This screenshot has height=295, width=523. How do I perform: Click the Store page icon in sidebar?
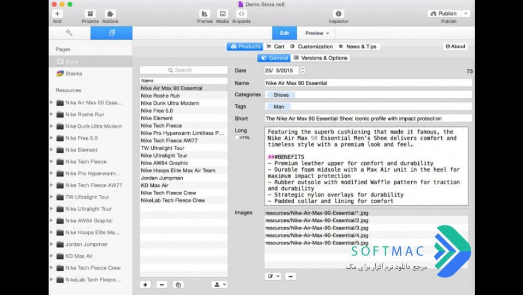[60, 62]
